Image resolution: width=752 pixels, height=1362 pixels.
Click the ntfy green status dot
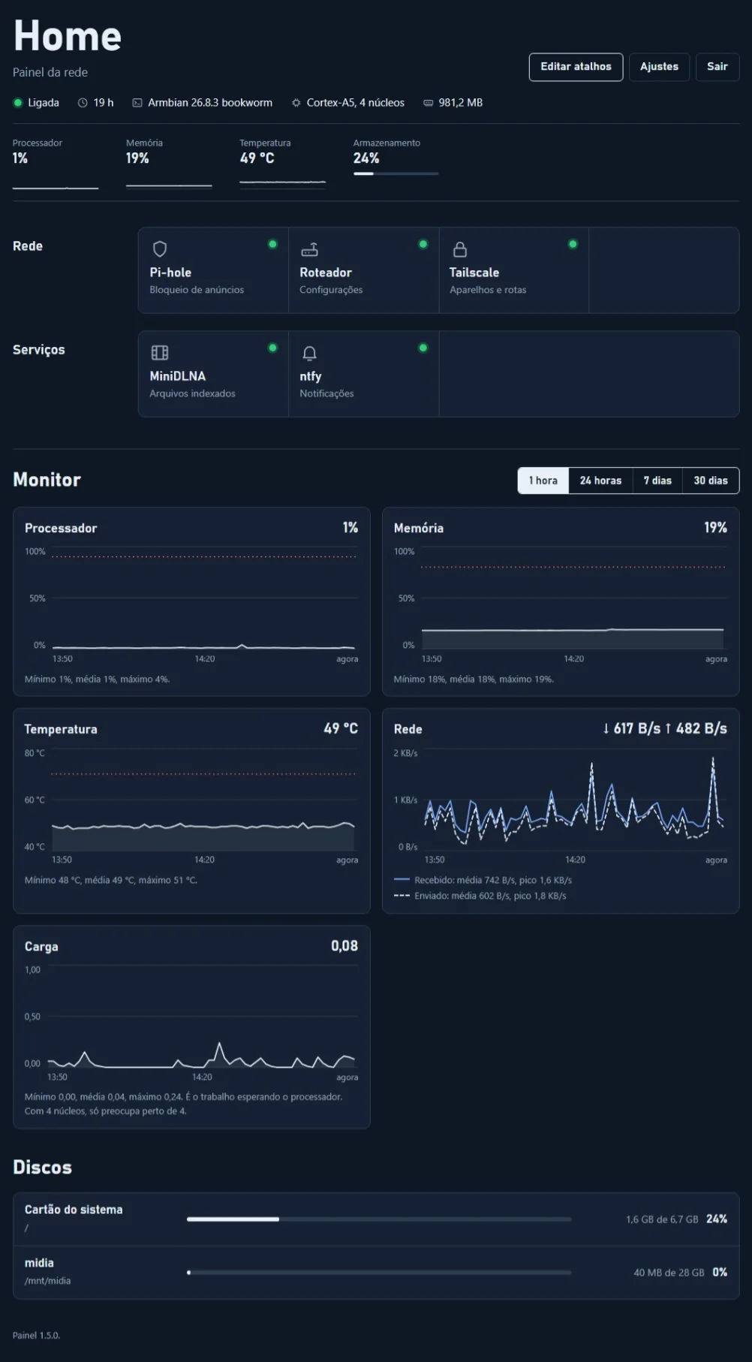[x=423, y=348]
